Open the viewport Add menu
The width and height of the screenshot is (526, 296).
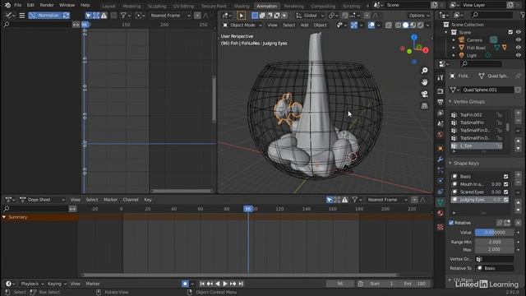point(304,25)
